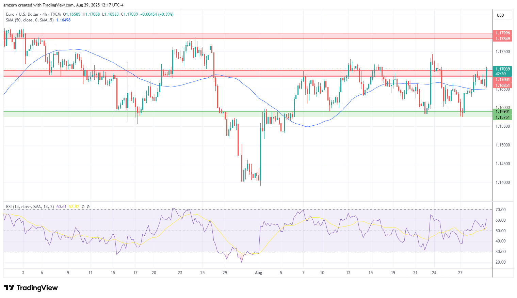517x298 pixels.
Task: Click the change value +0.00454 (+0.39%)
Action: coord(157,14)
